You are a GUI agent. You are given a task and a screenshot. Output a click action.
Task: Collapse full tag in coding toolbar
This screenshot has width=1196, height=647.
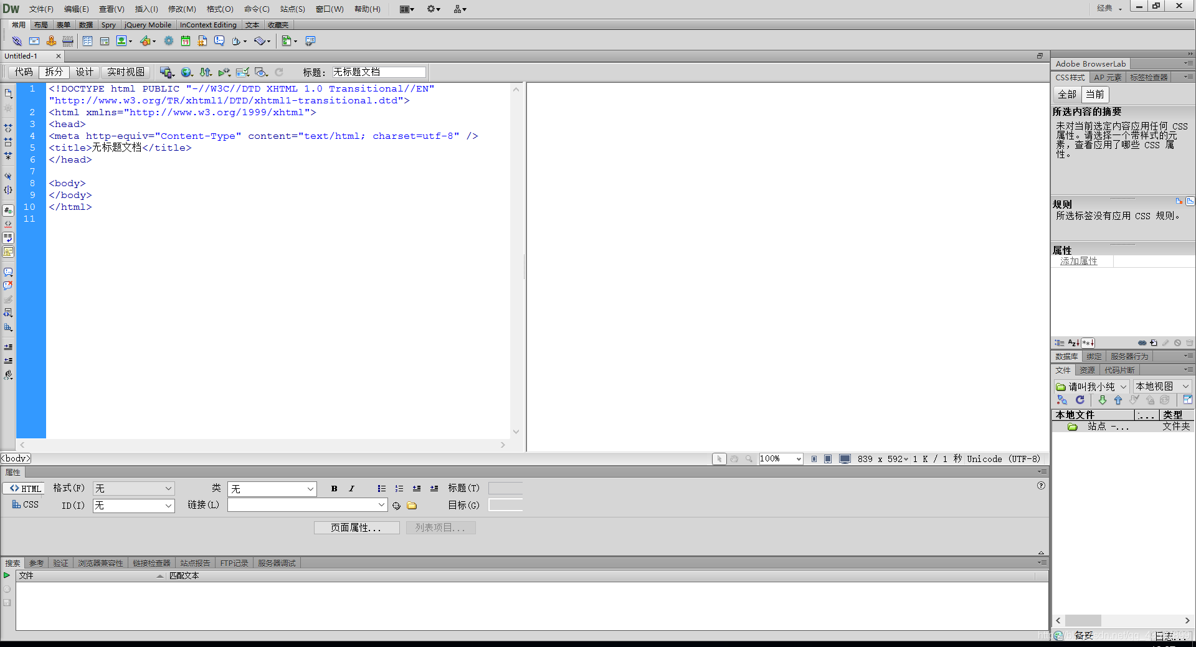(x=8, y=128)
